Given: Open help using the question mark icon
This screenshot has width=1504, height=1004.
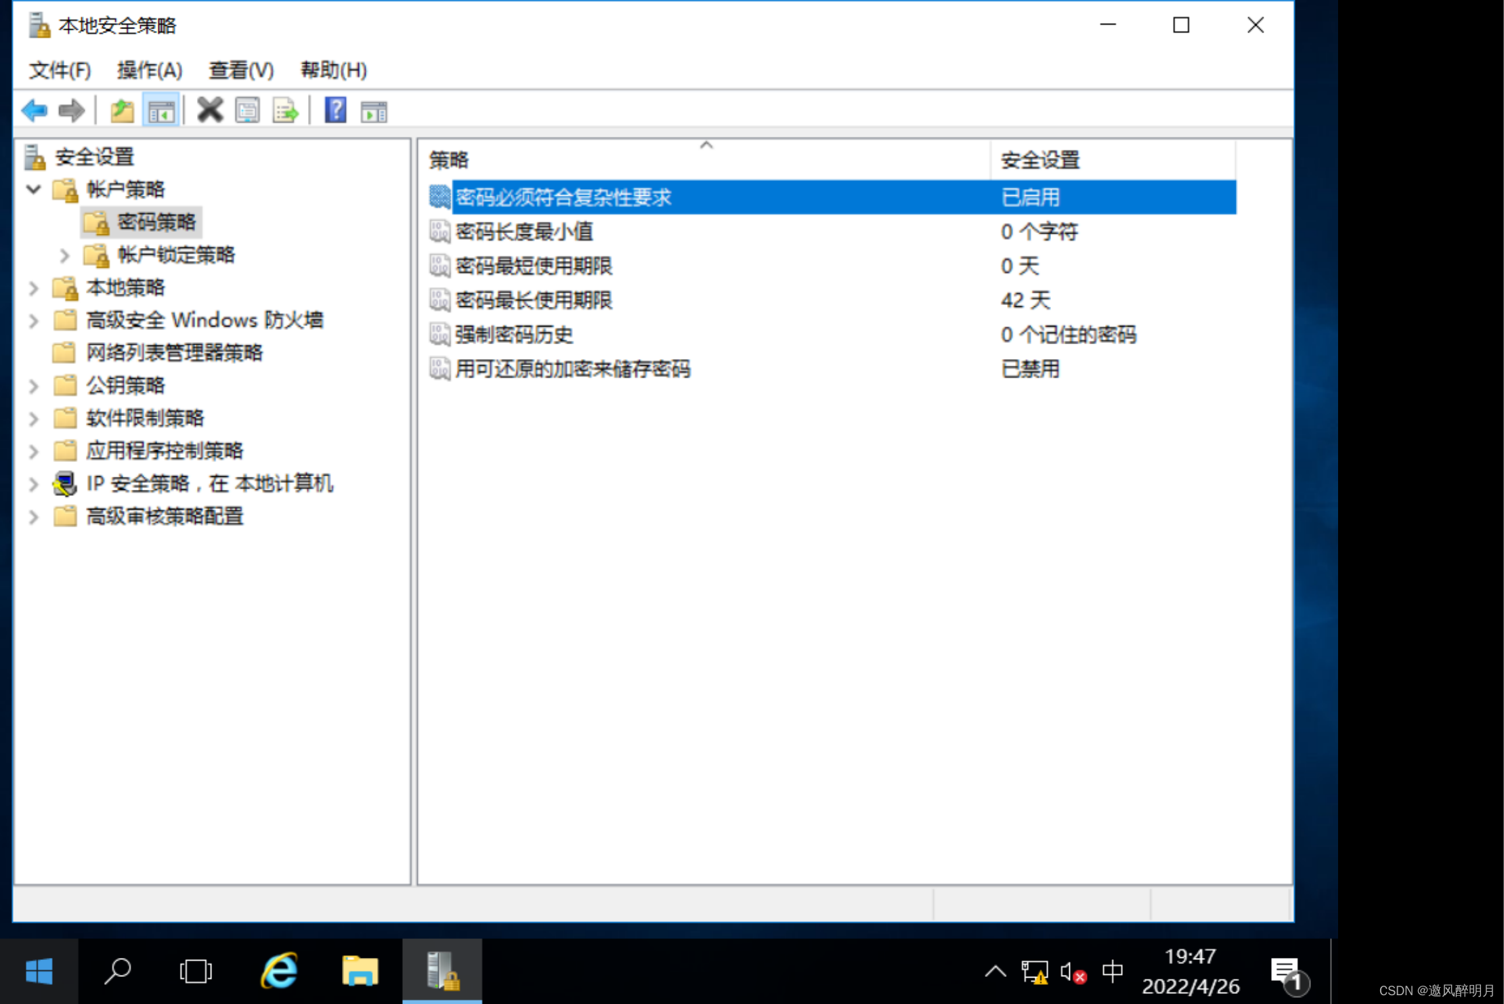Looking at the screenshot, I should [335, 110].
